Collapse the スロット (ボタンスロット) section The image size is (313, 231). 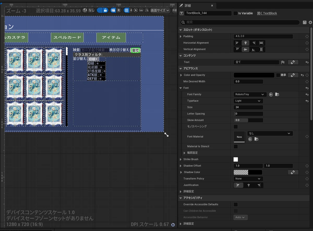180,30
